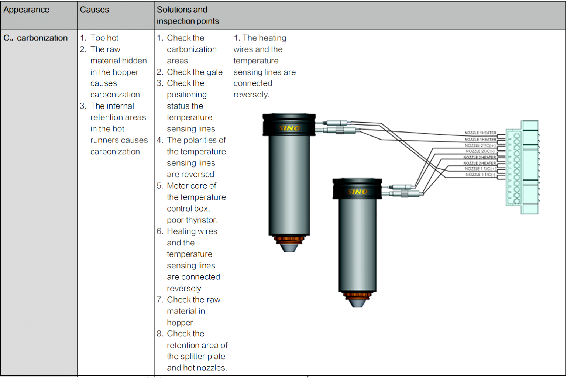Viewport: 567px width, 378px height.
Task: Open the carbonization row label
Action: coord(35,37)
